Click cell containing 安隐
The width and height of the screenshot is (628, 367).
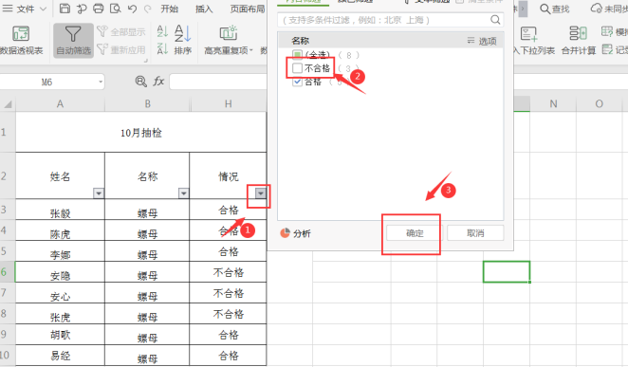coord(60,272)
